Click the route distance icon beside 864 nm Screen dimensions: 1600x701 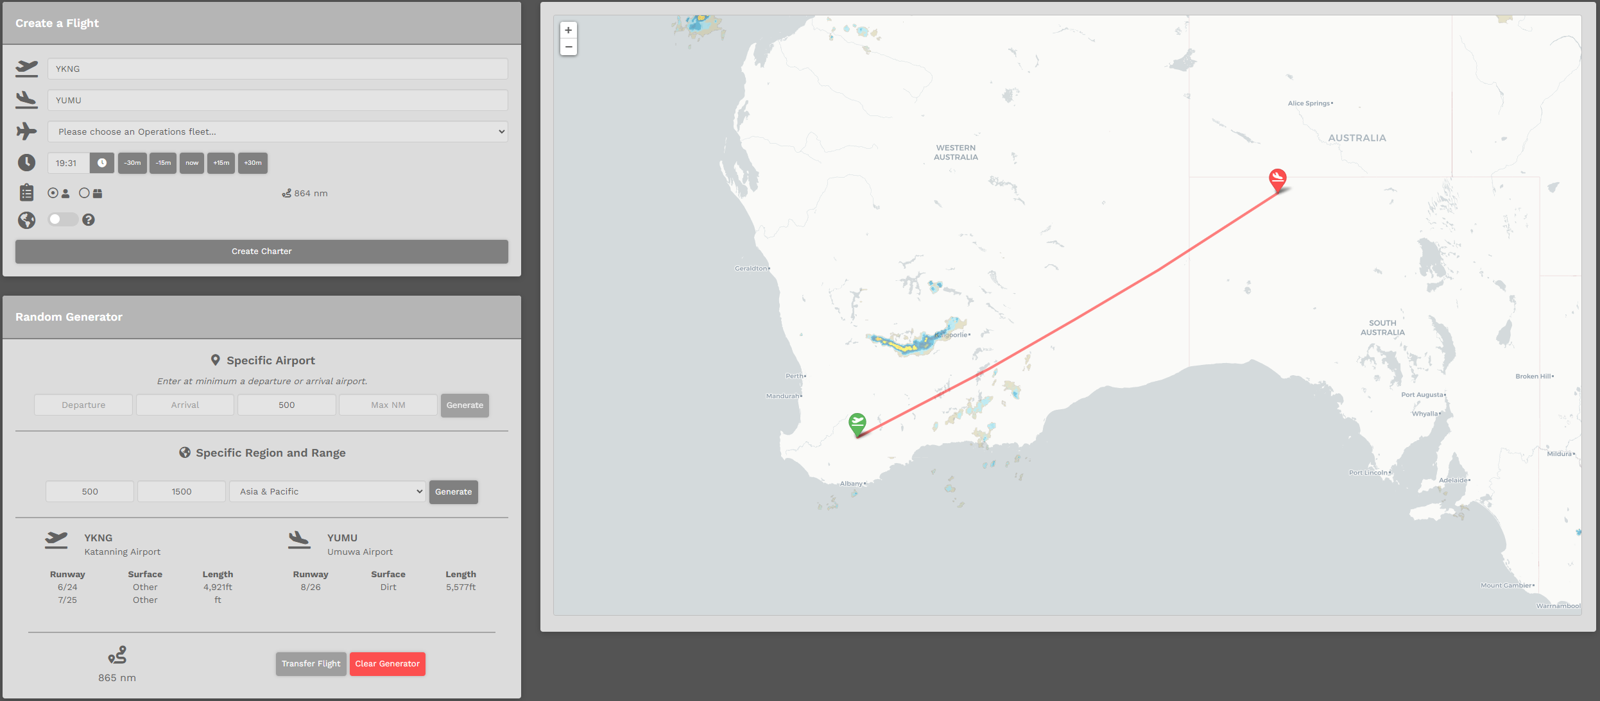click(286, 193)
